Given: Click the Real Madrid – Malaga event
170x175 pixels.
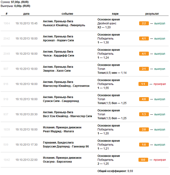Looking at the screenshot, I should [58, 131].
